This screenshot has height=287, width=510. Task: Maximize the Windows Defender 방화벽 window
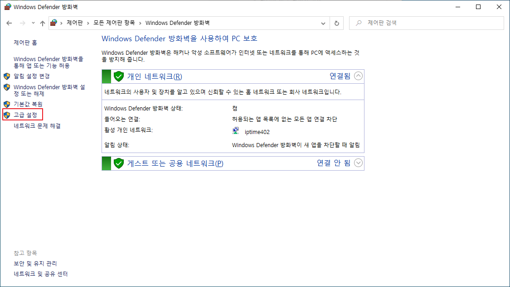pos(478,7)
